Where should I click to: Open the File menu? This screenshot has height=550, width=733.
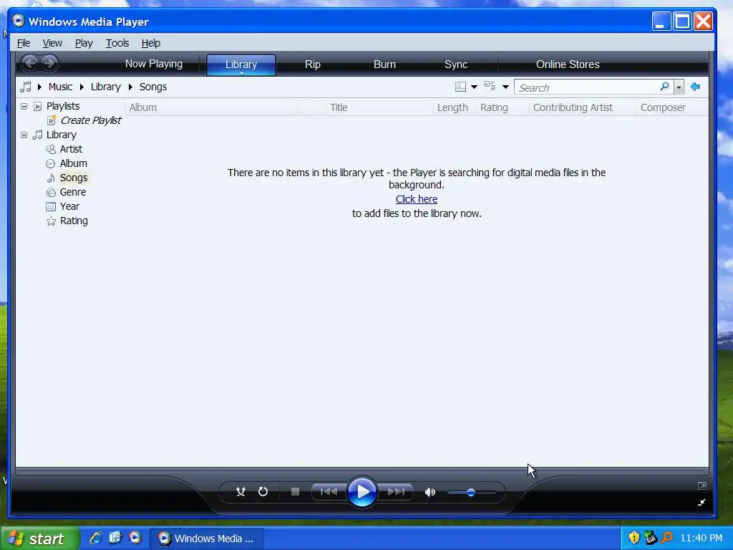(24, 43)
